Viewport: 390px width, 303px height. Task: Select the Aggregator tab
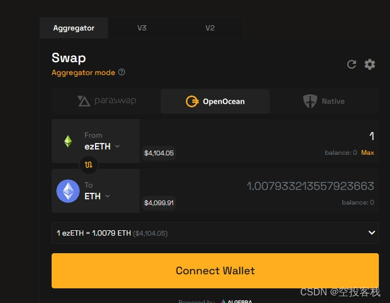pyautogui.click(x=74, y=28)
